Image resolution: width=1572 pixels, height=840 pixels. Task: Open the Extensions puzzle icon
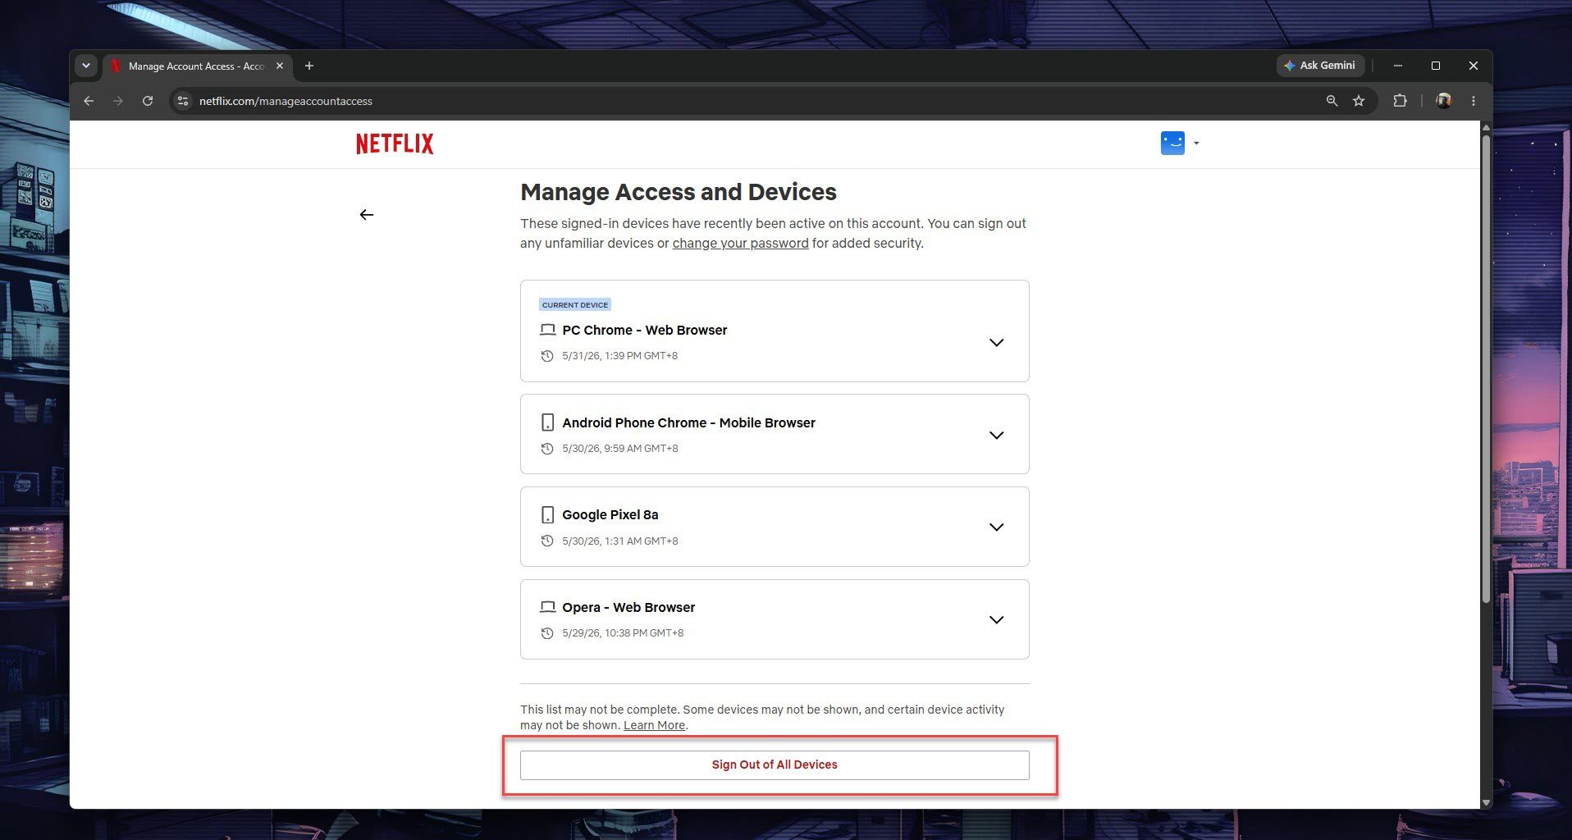[x=1400, y=101]
